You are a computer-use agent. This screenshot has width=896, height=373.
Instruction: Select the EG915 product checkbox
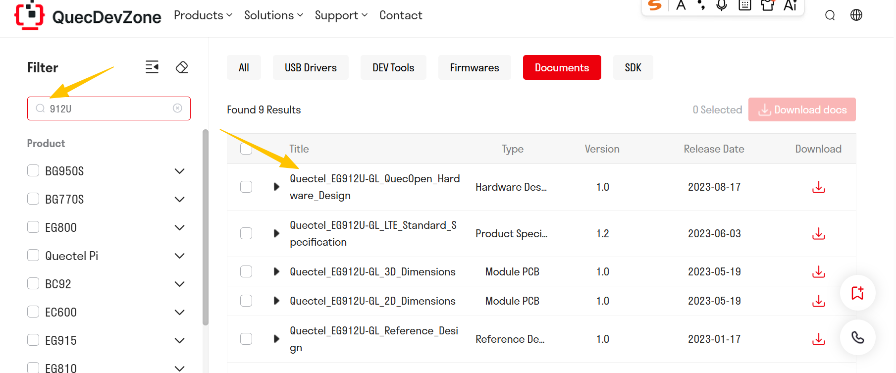coord(33,340)
